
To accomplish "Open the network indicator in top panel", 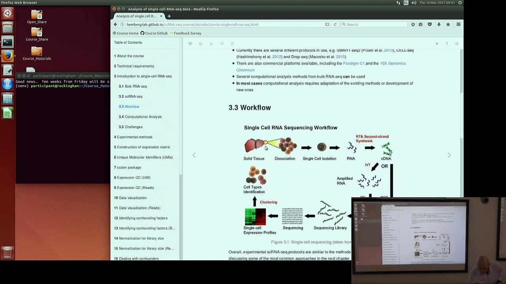I will (398, 3).
